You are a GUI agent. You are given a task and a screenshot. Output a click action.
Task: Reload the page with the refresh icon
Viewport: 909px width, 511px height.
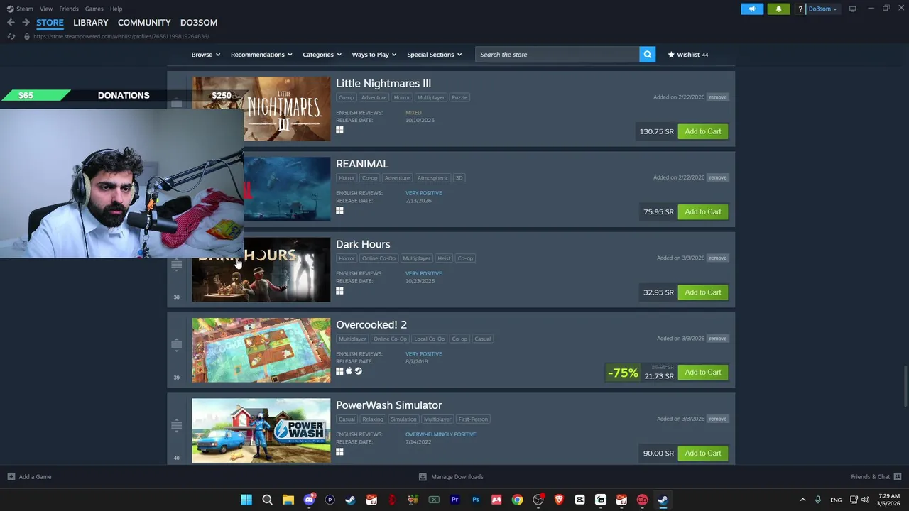click(11, 36)
